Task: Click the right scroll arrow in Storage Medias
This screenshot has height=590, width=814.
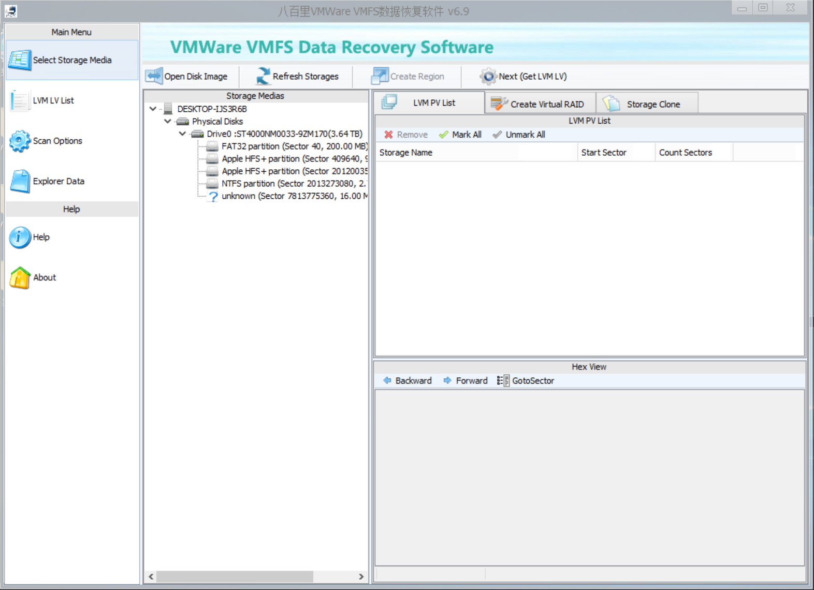Action: click(x=361, y=577)
